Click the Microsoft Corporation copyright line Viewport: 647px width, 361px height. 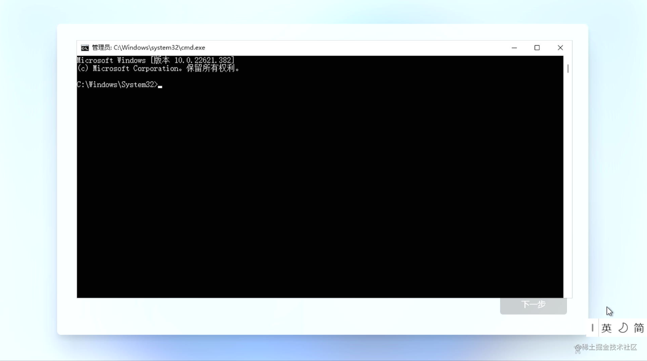pyautogui.click(x=158, y=68)
